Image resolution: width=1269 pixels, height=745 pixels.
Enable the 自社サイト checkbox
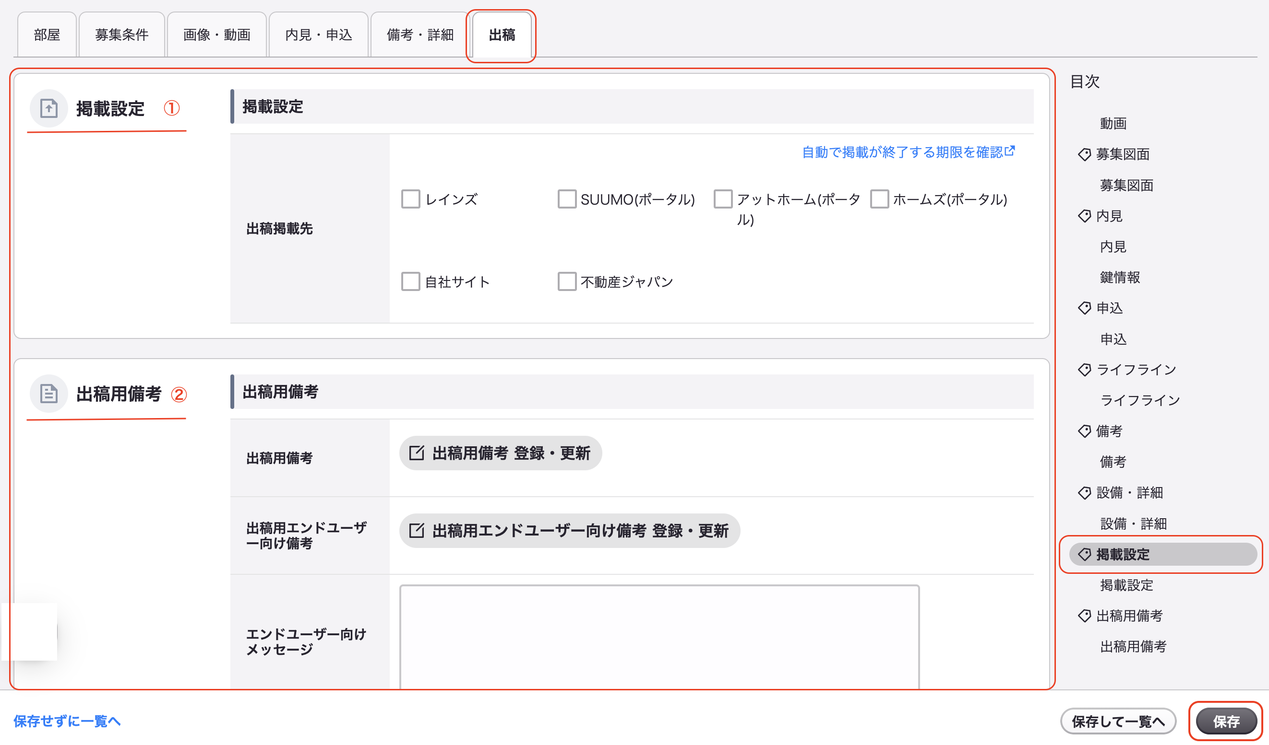click(410, 282)
